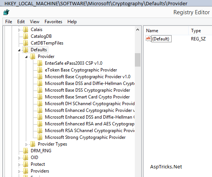
Task: Select the Calais key label
Action: [36, 30]
